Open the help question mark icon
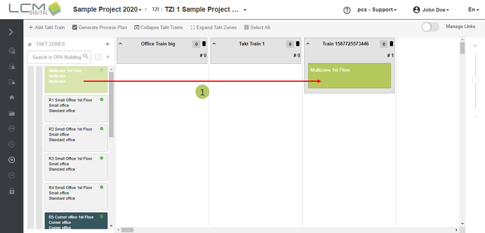485x233 pixels. coord(347,10)
